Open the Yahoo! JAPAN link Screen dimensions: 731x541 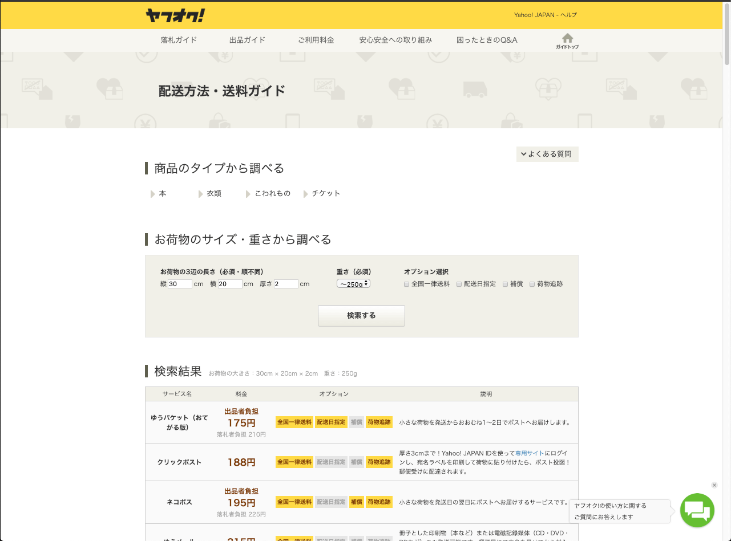coord(534,15)
